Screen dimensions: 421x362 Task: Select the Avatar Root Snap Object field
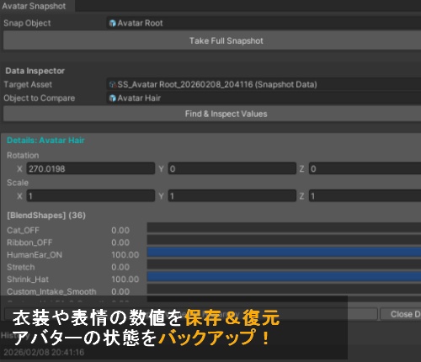click(x=264, y=23)
